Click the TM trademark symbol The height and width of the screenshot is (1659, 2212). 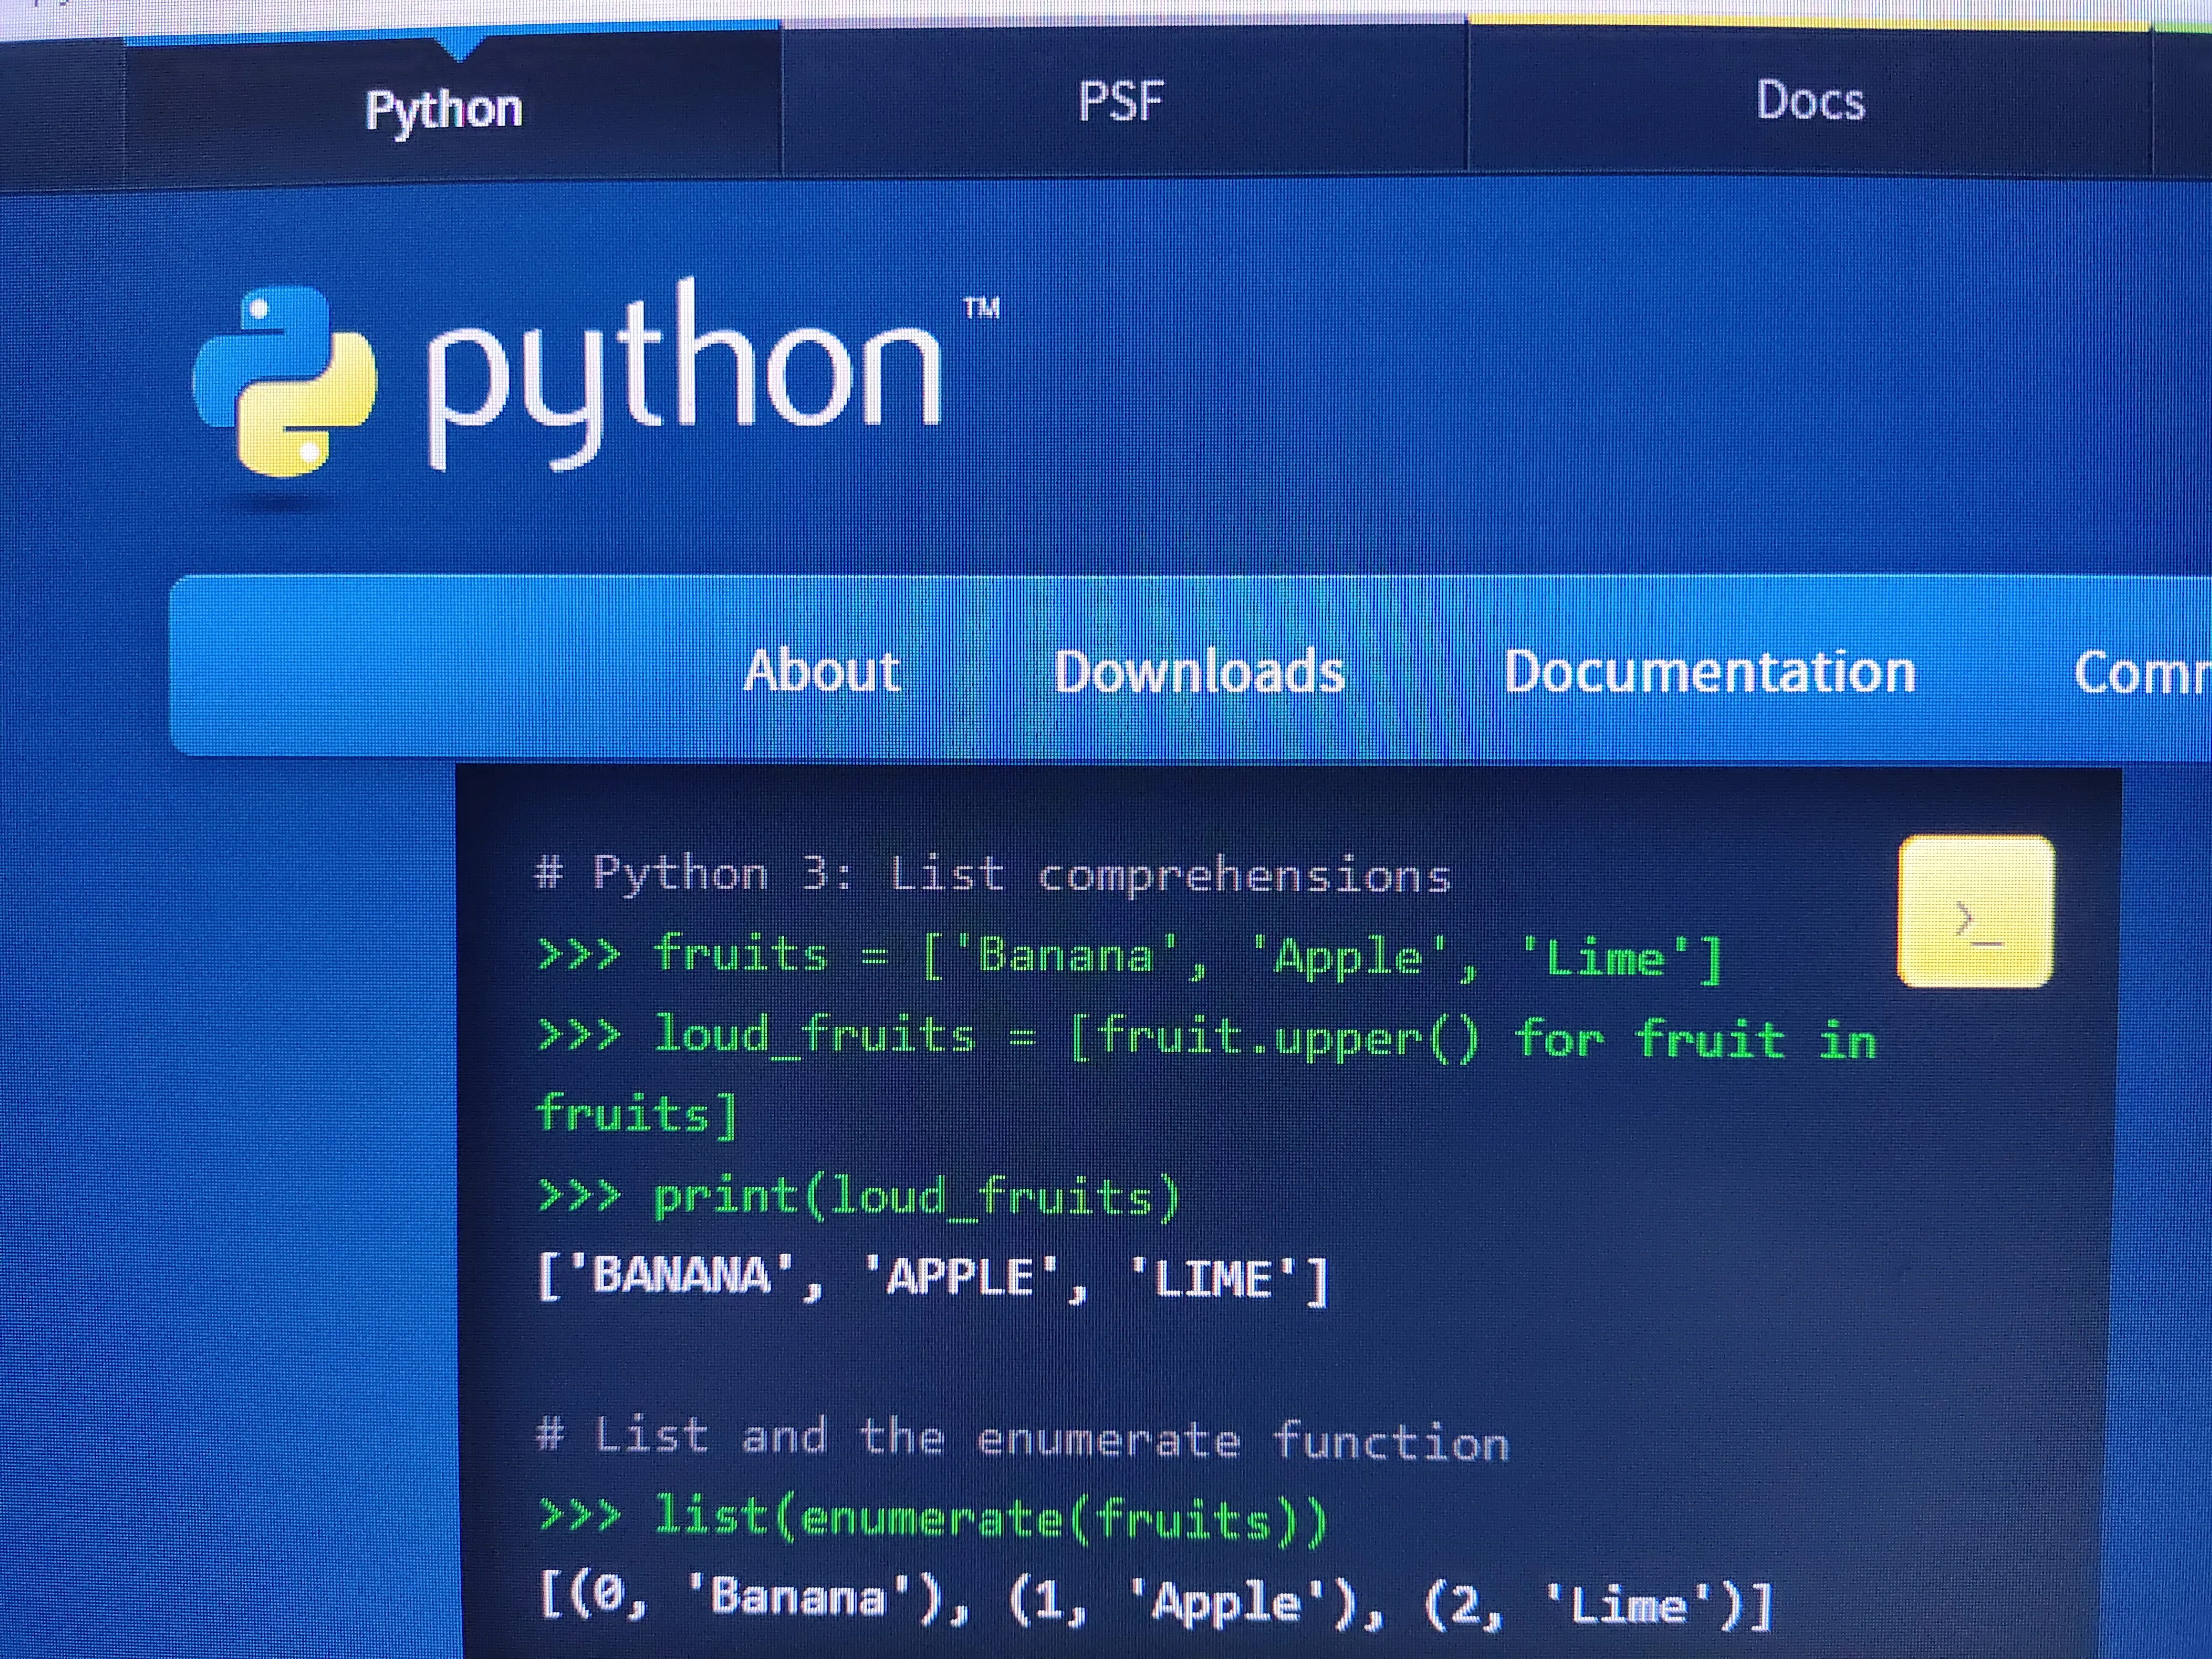coord(981,308)
